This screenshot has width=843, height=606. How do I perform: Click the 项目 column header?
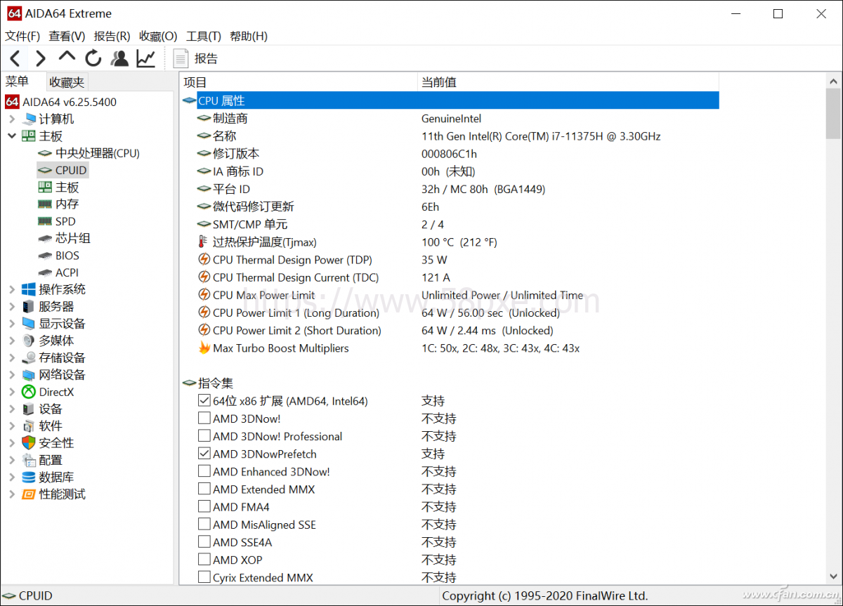tap(299, 82)
